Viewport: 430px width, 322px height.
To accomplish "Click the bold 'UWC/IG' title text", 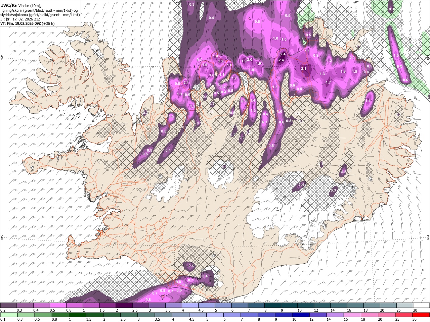I will pyautogui.click(x=8, y=5).
